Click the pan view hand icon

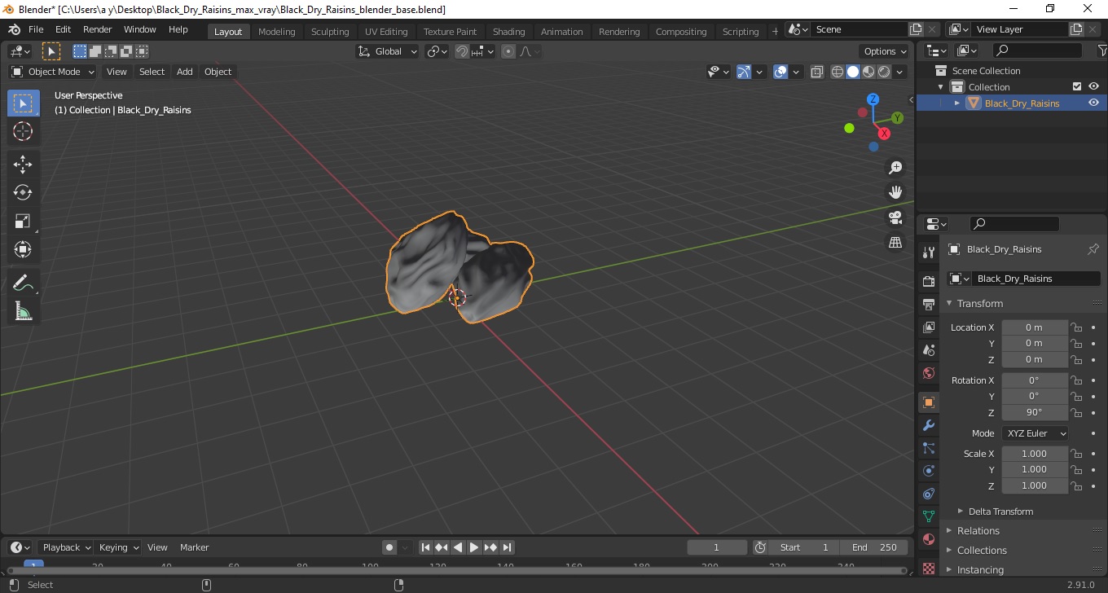tap(895, 192)
